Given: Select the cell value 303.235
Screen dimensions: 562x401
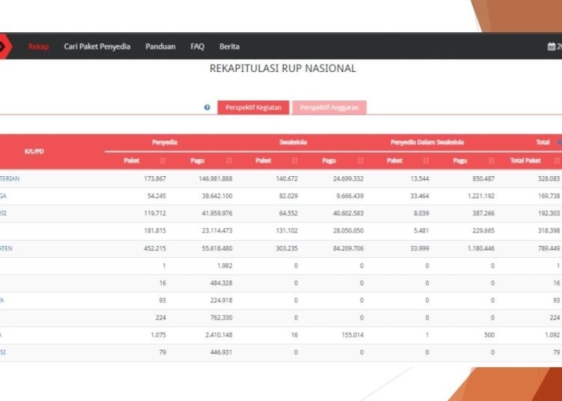Looking at the screenshot, I should pyautogui.click(x=287, y=248).
